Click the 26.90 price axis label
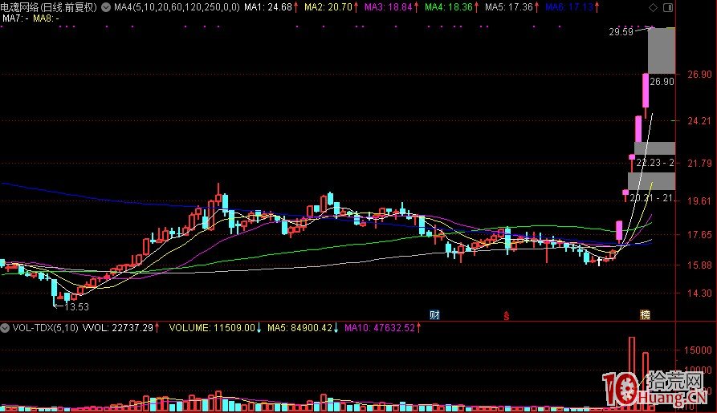This screenshot has height=413, width=717. 699,75
